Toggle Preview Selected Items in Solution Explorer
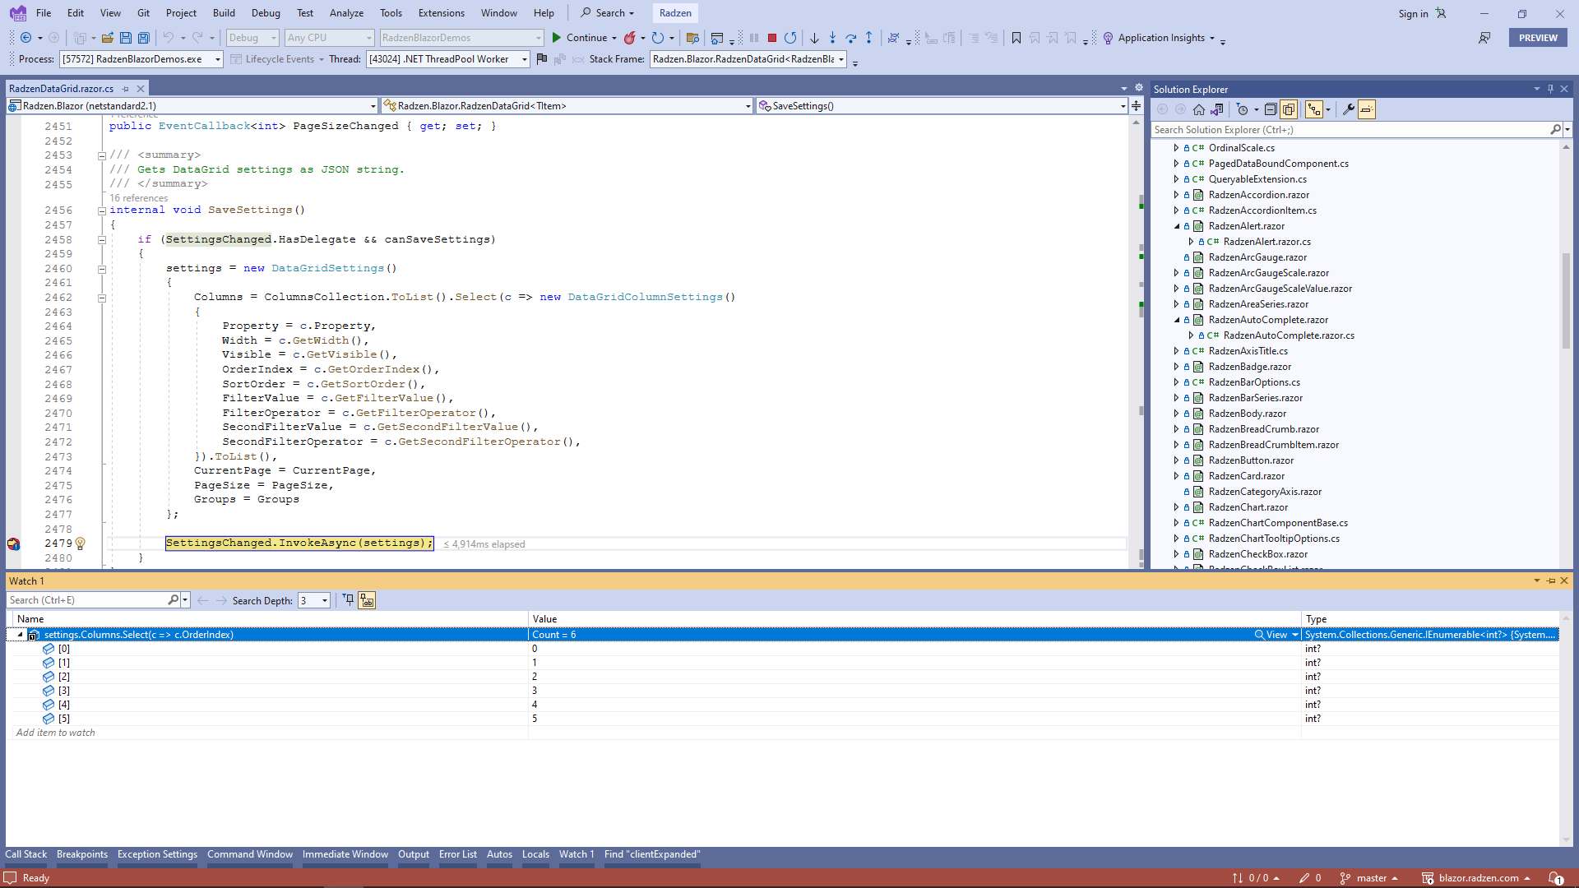Screen dimensions: 1579x888 point(1290,109)
